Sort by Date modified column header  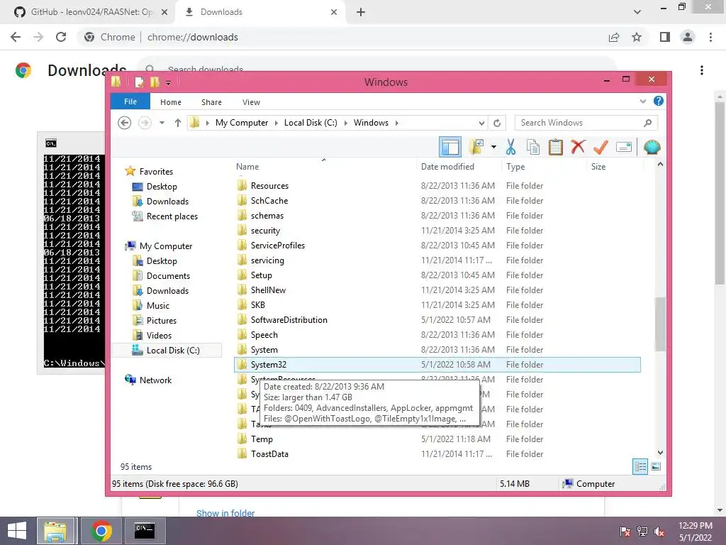[447, 166]
